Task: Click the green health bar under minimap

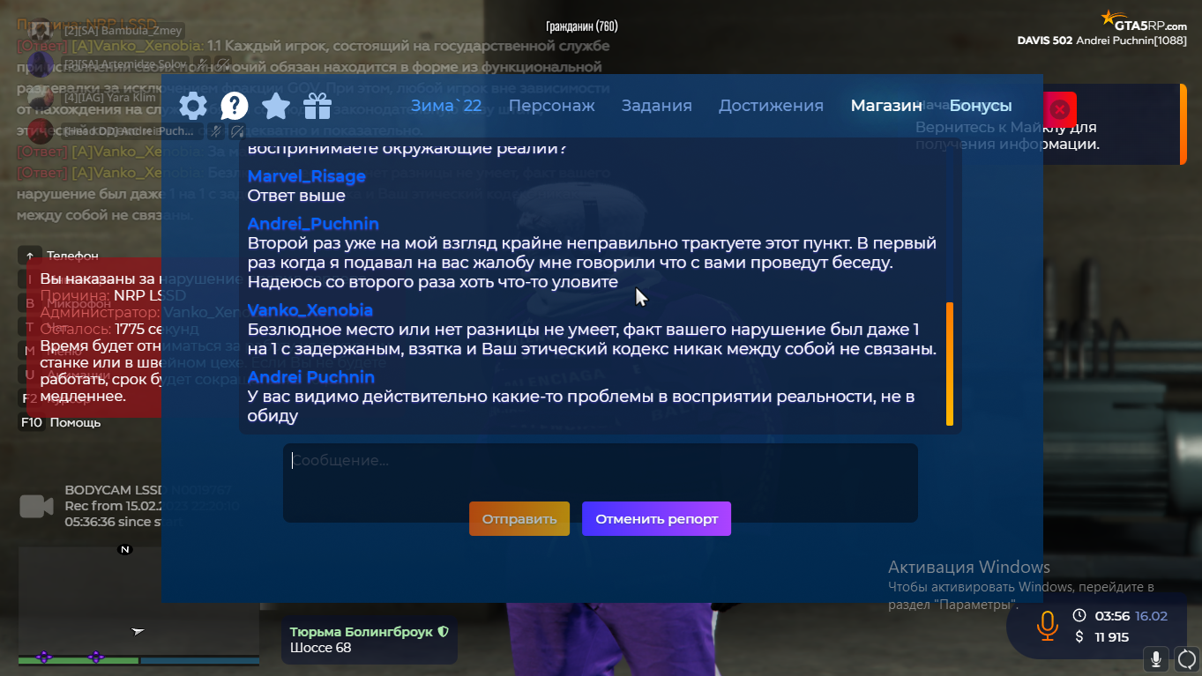Action: pos(78,660)
